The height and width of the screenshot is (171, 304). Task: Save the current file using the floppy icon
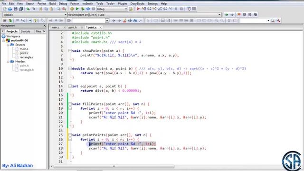tap(16, 9)
